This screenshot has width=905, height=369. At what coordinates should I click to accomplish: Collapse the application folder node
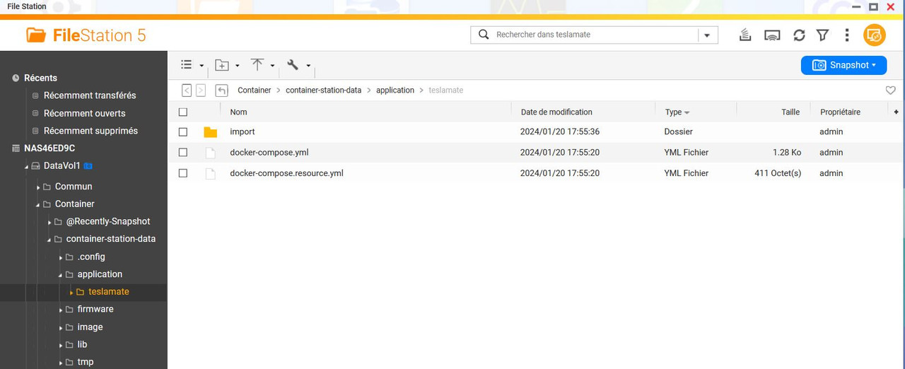61,276
